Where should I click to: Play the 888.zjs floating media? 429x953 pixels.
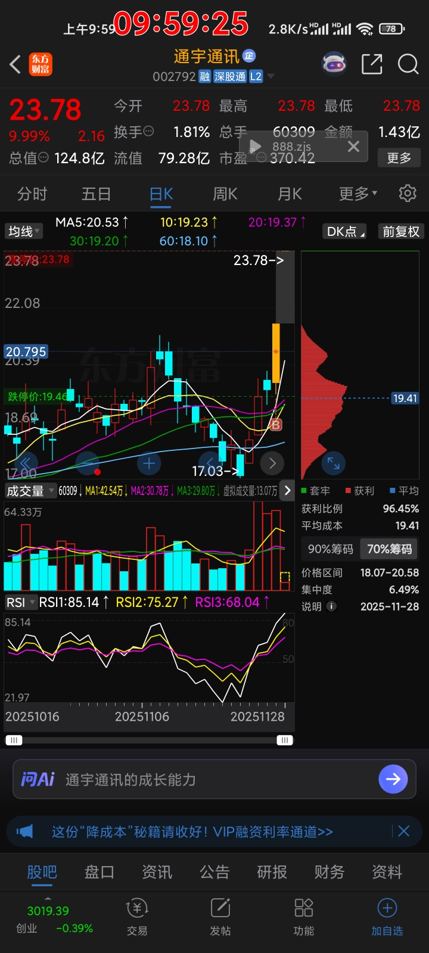point(255,147)
